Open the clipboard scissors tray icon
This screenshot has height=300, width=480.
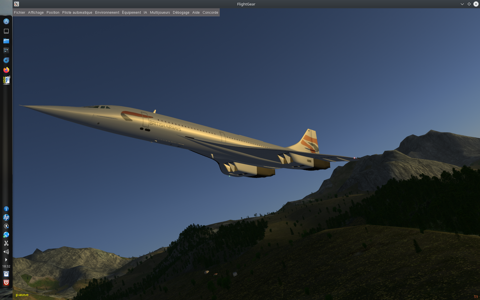(x=6, y=243)
